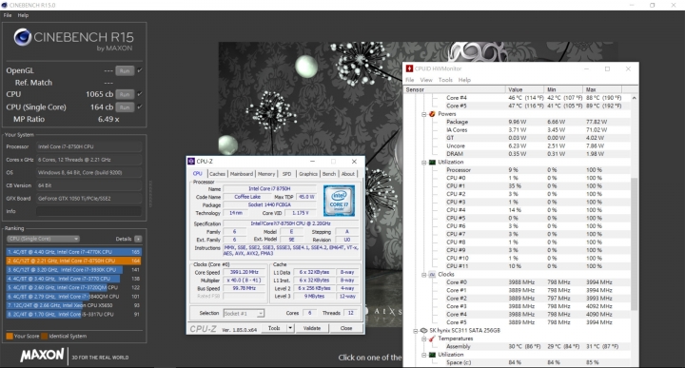The height and width of the screenshot is (368, 685).
Task: Select the i7-4770K ranking entry
Action: click(x=73, y=252)
